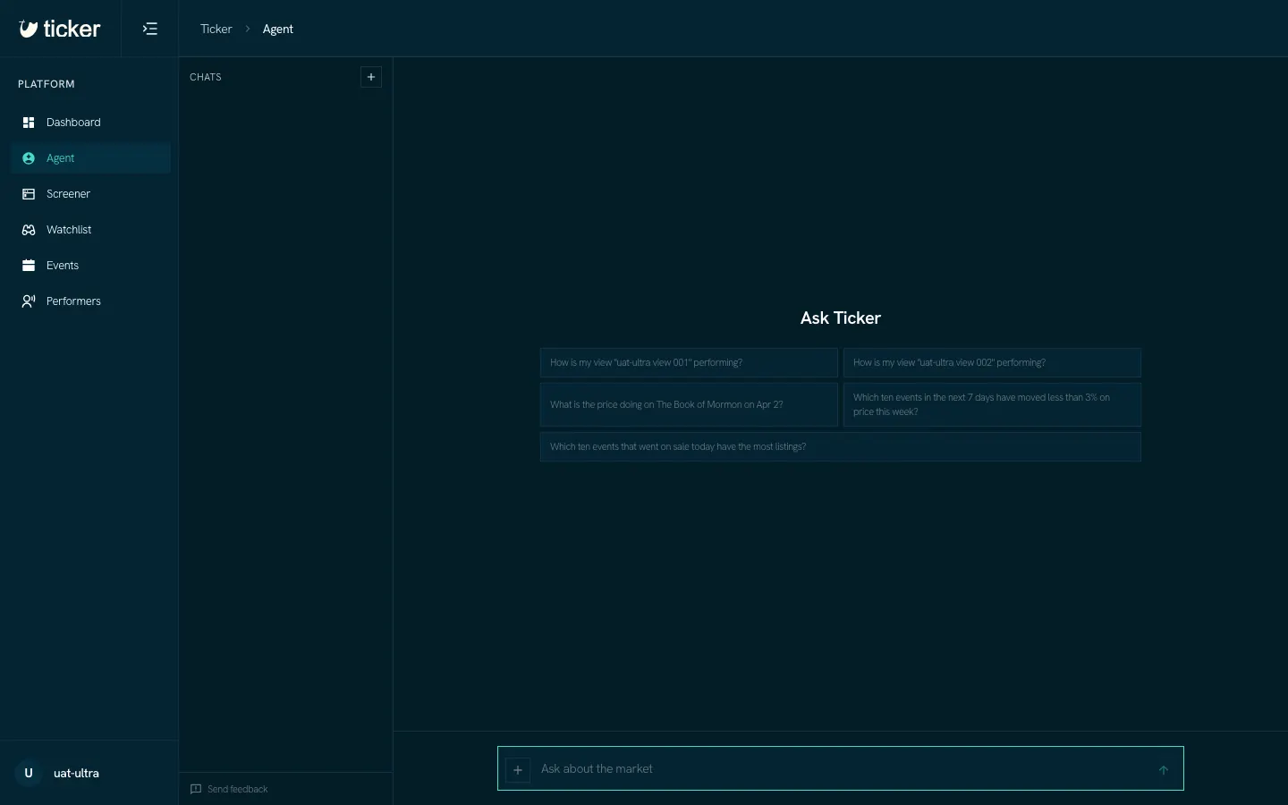Screen dimensions: 1288x805
Task: Click the Watchlist binoculars icon
Action: (29, 230)
